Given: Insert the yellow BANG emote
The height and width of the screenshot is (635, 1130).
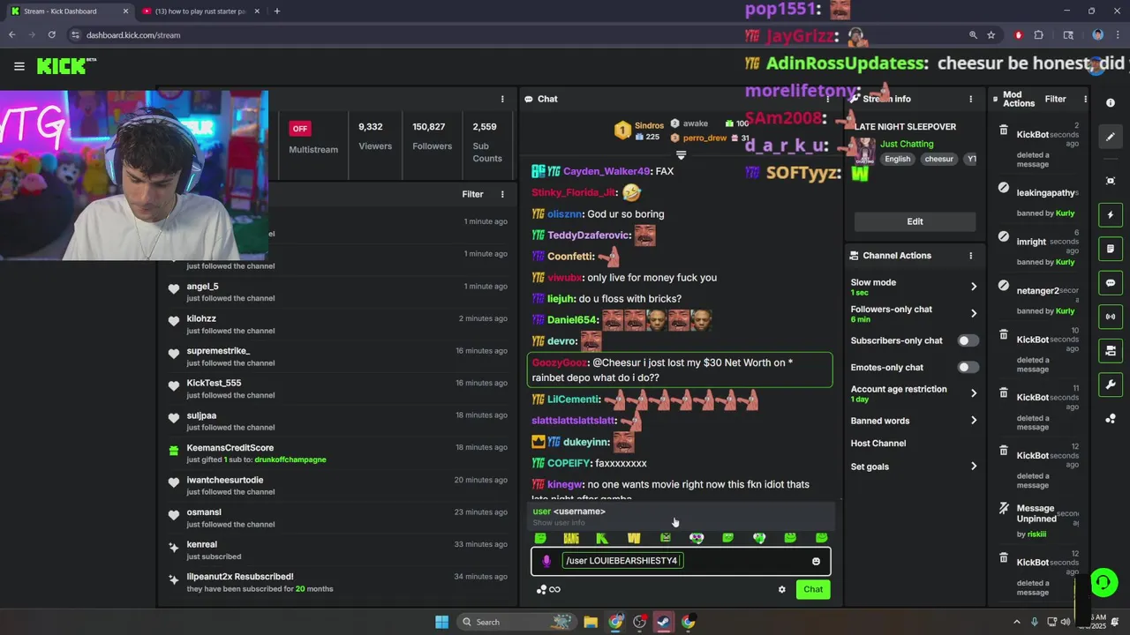Looking at the screenshot, I should point(571,538).
